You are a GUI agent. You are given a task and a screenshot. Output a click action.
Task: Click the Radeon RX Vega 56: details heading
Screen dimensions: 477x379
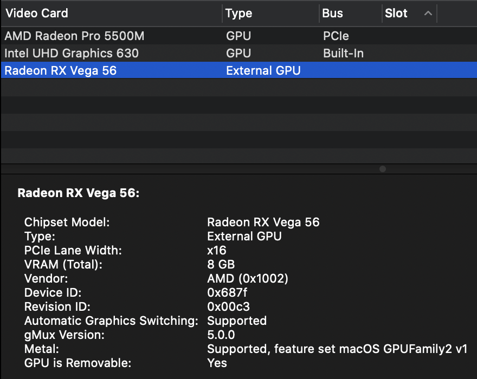tap(79, 193)
